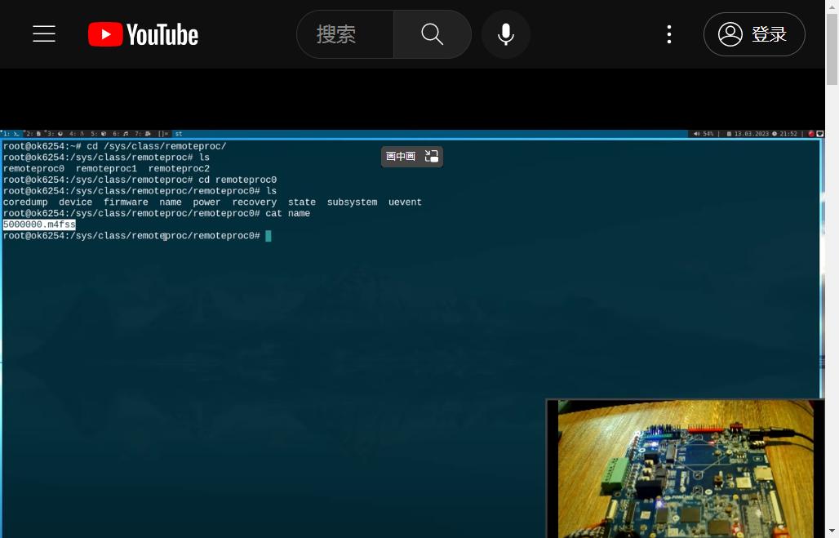Click the date 13.03.2023 in video status bar
Screen dimensions: 839x538
(x=749, y=134)
